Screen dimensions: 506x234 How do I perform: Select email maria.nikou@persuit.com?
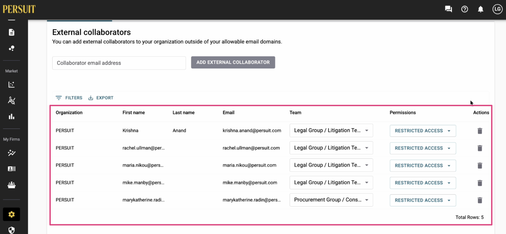(x=250, y=165)
